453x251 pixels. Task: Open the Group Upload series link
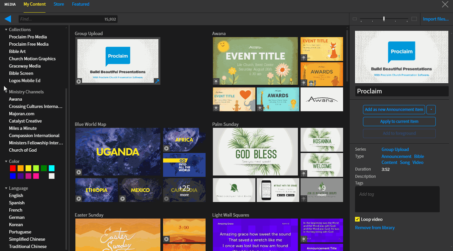click(395, 149)
